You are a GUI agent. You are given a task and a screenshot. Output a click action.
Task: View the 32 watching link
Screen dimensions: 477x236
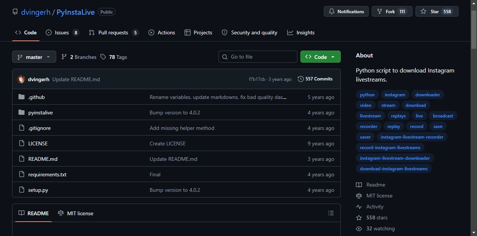[375, 228]
